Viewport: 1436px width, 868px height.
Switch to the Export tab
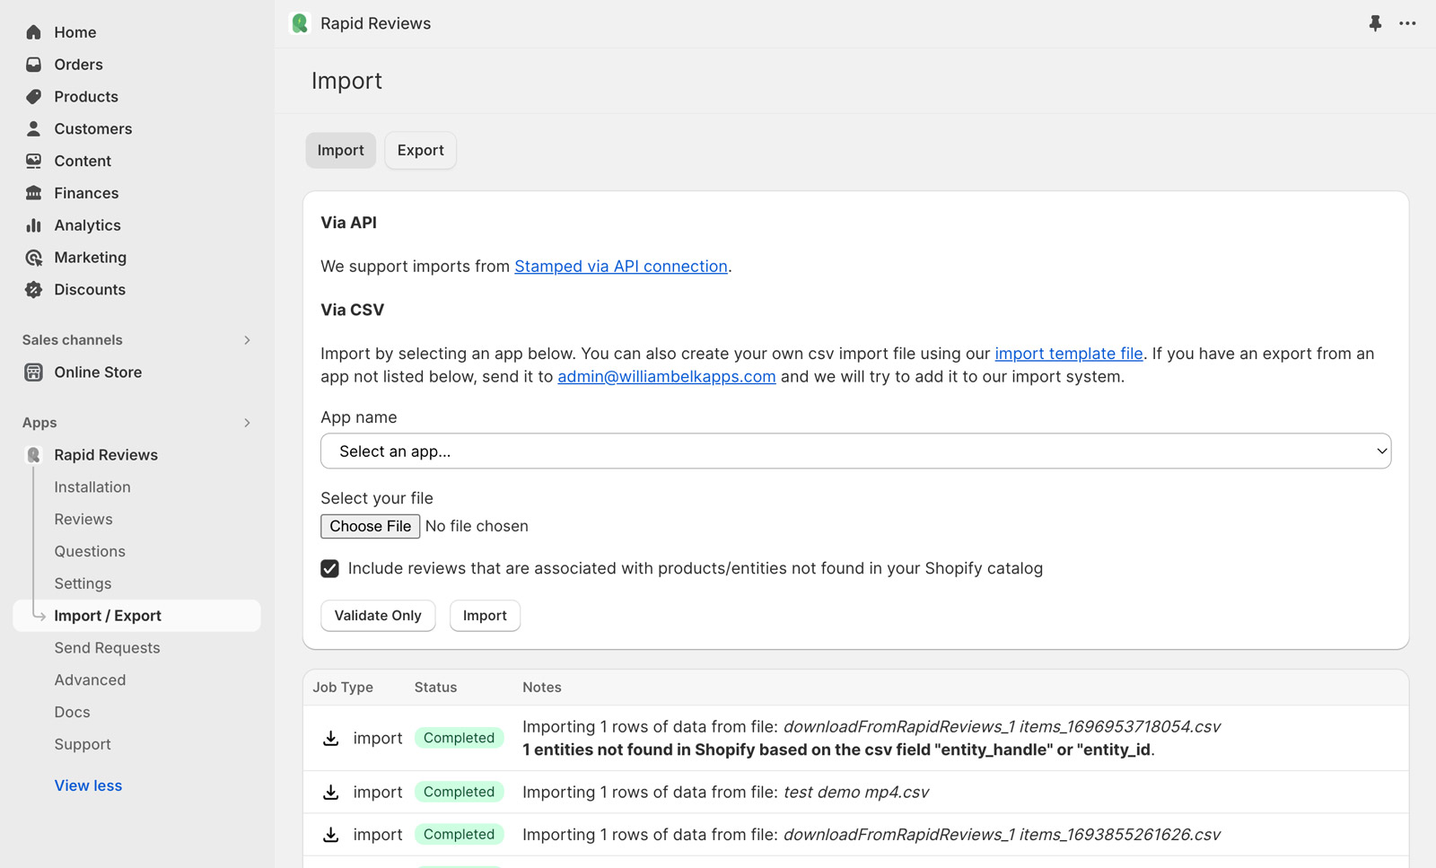click(420, 151)
